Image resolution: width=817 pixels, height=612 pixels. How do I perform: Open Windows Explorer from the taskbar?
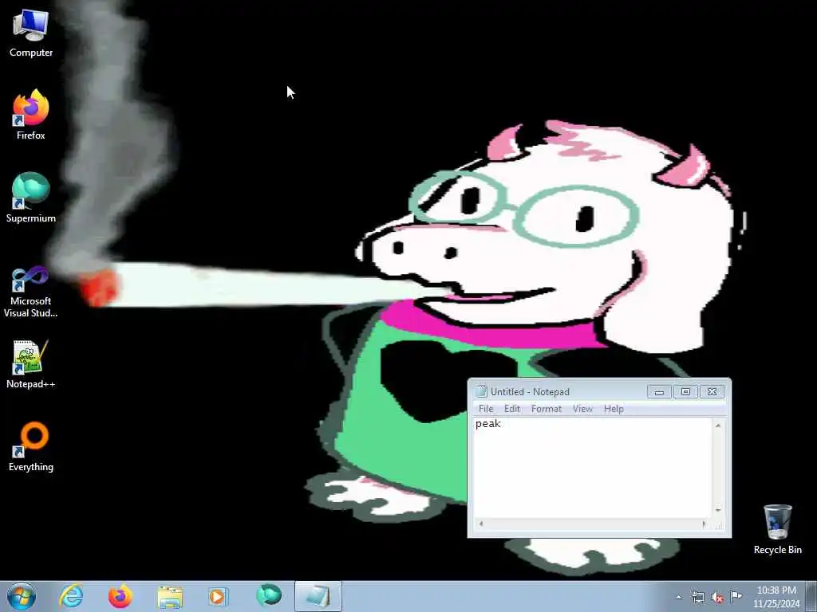[x=170, y=596]
